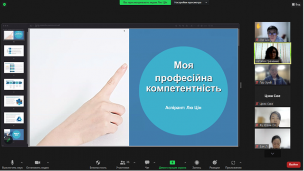Click muted mic icon on Фу Юань Ся tile
Screen dimensions: 304x171
coord(257,125)
